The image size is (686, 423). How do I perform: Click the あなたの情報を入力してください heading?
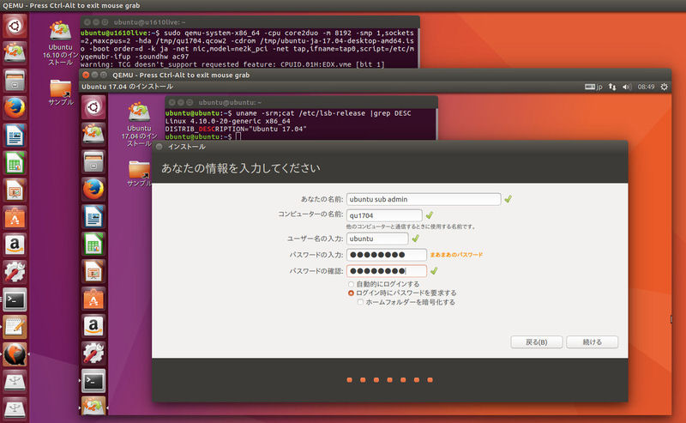(241, 168)
